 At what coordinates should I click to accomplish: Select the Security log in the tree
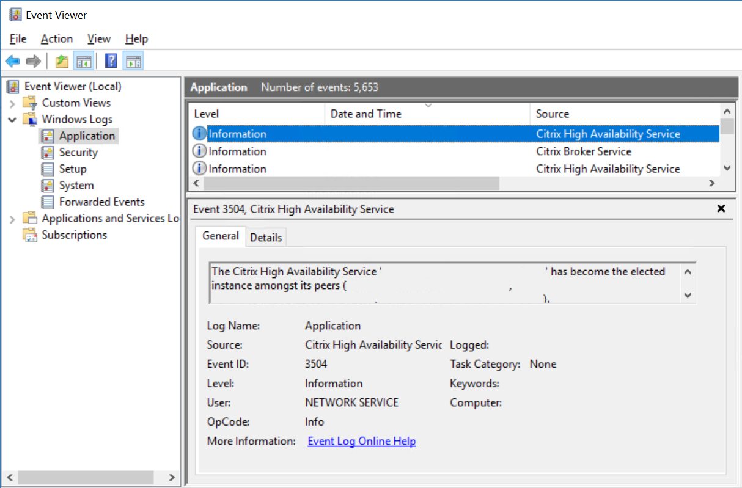(x=78, y=152)
